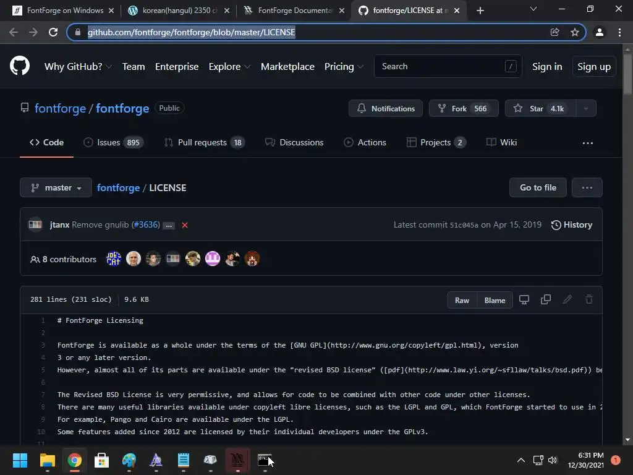Bookmark this page with the star icon
The width and height of the screenshot is (633, 475).
coord(575,32)
